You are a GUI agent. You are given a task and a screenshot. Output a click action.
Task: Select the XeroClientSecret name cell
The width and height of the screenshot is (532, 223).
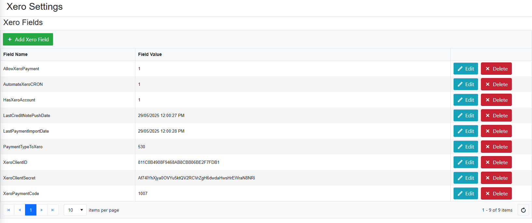tap(68, 178)
